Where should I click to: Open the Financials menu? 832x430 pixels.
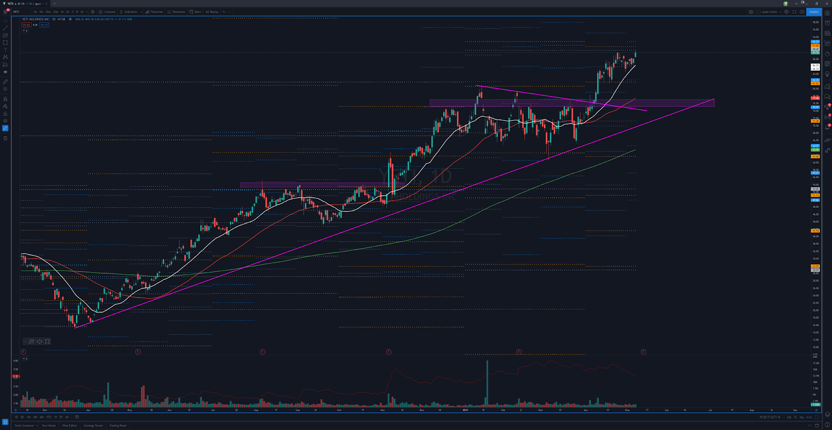pos(154,11)
